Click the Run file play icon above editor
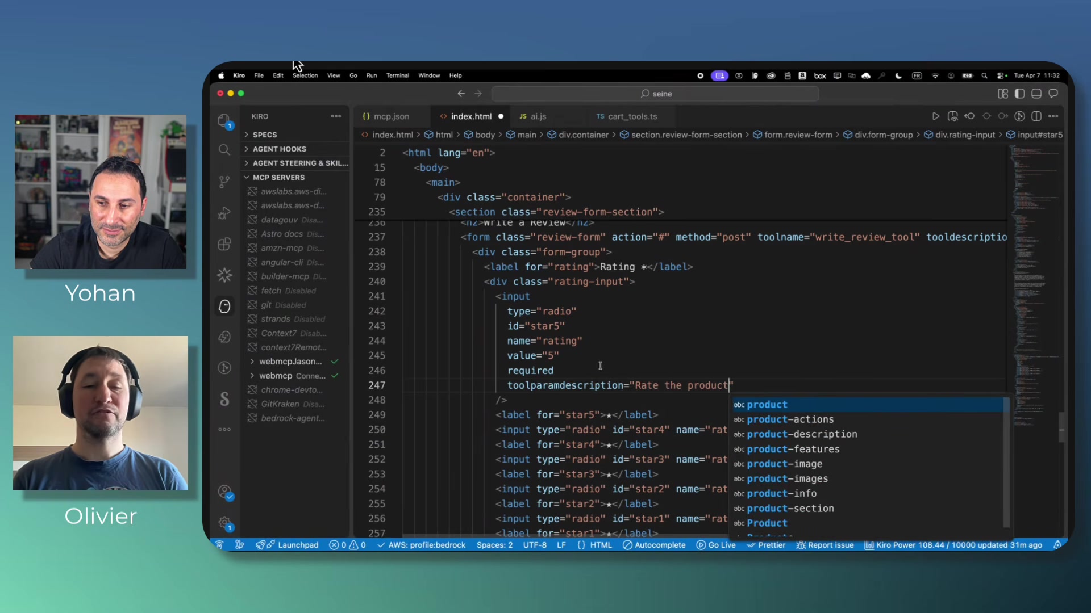The image size is (1091, 613). click(x=935, y=116)
